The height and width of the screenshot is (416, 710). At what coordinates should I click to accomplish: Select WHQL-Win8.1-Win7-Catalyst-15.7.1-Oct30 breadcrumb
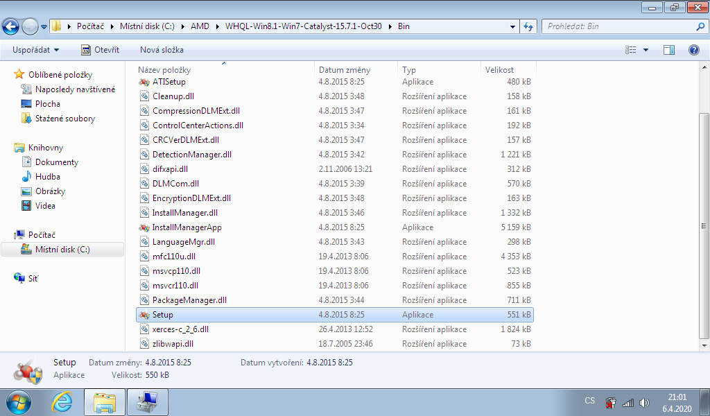[x=304, y=26]
